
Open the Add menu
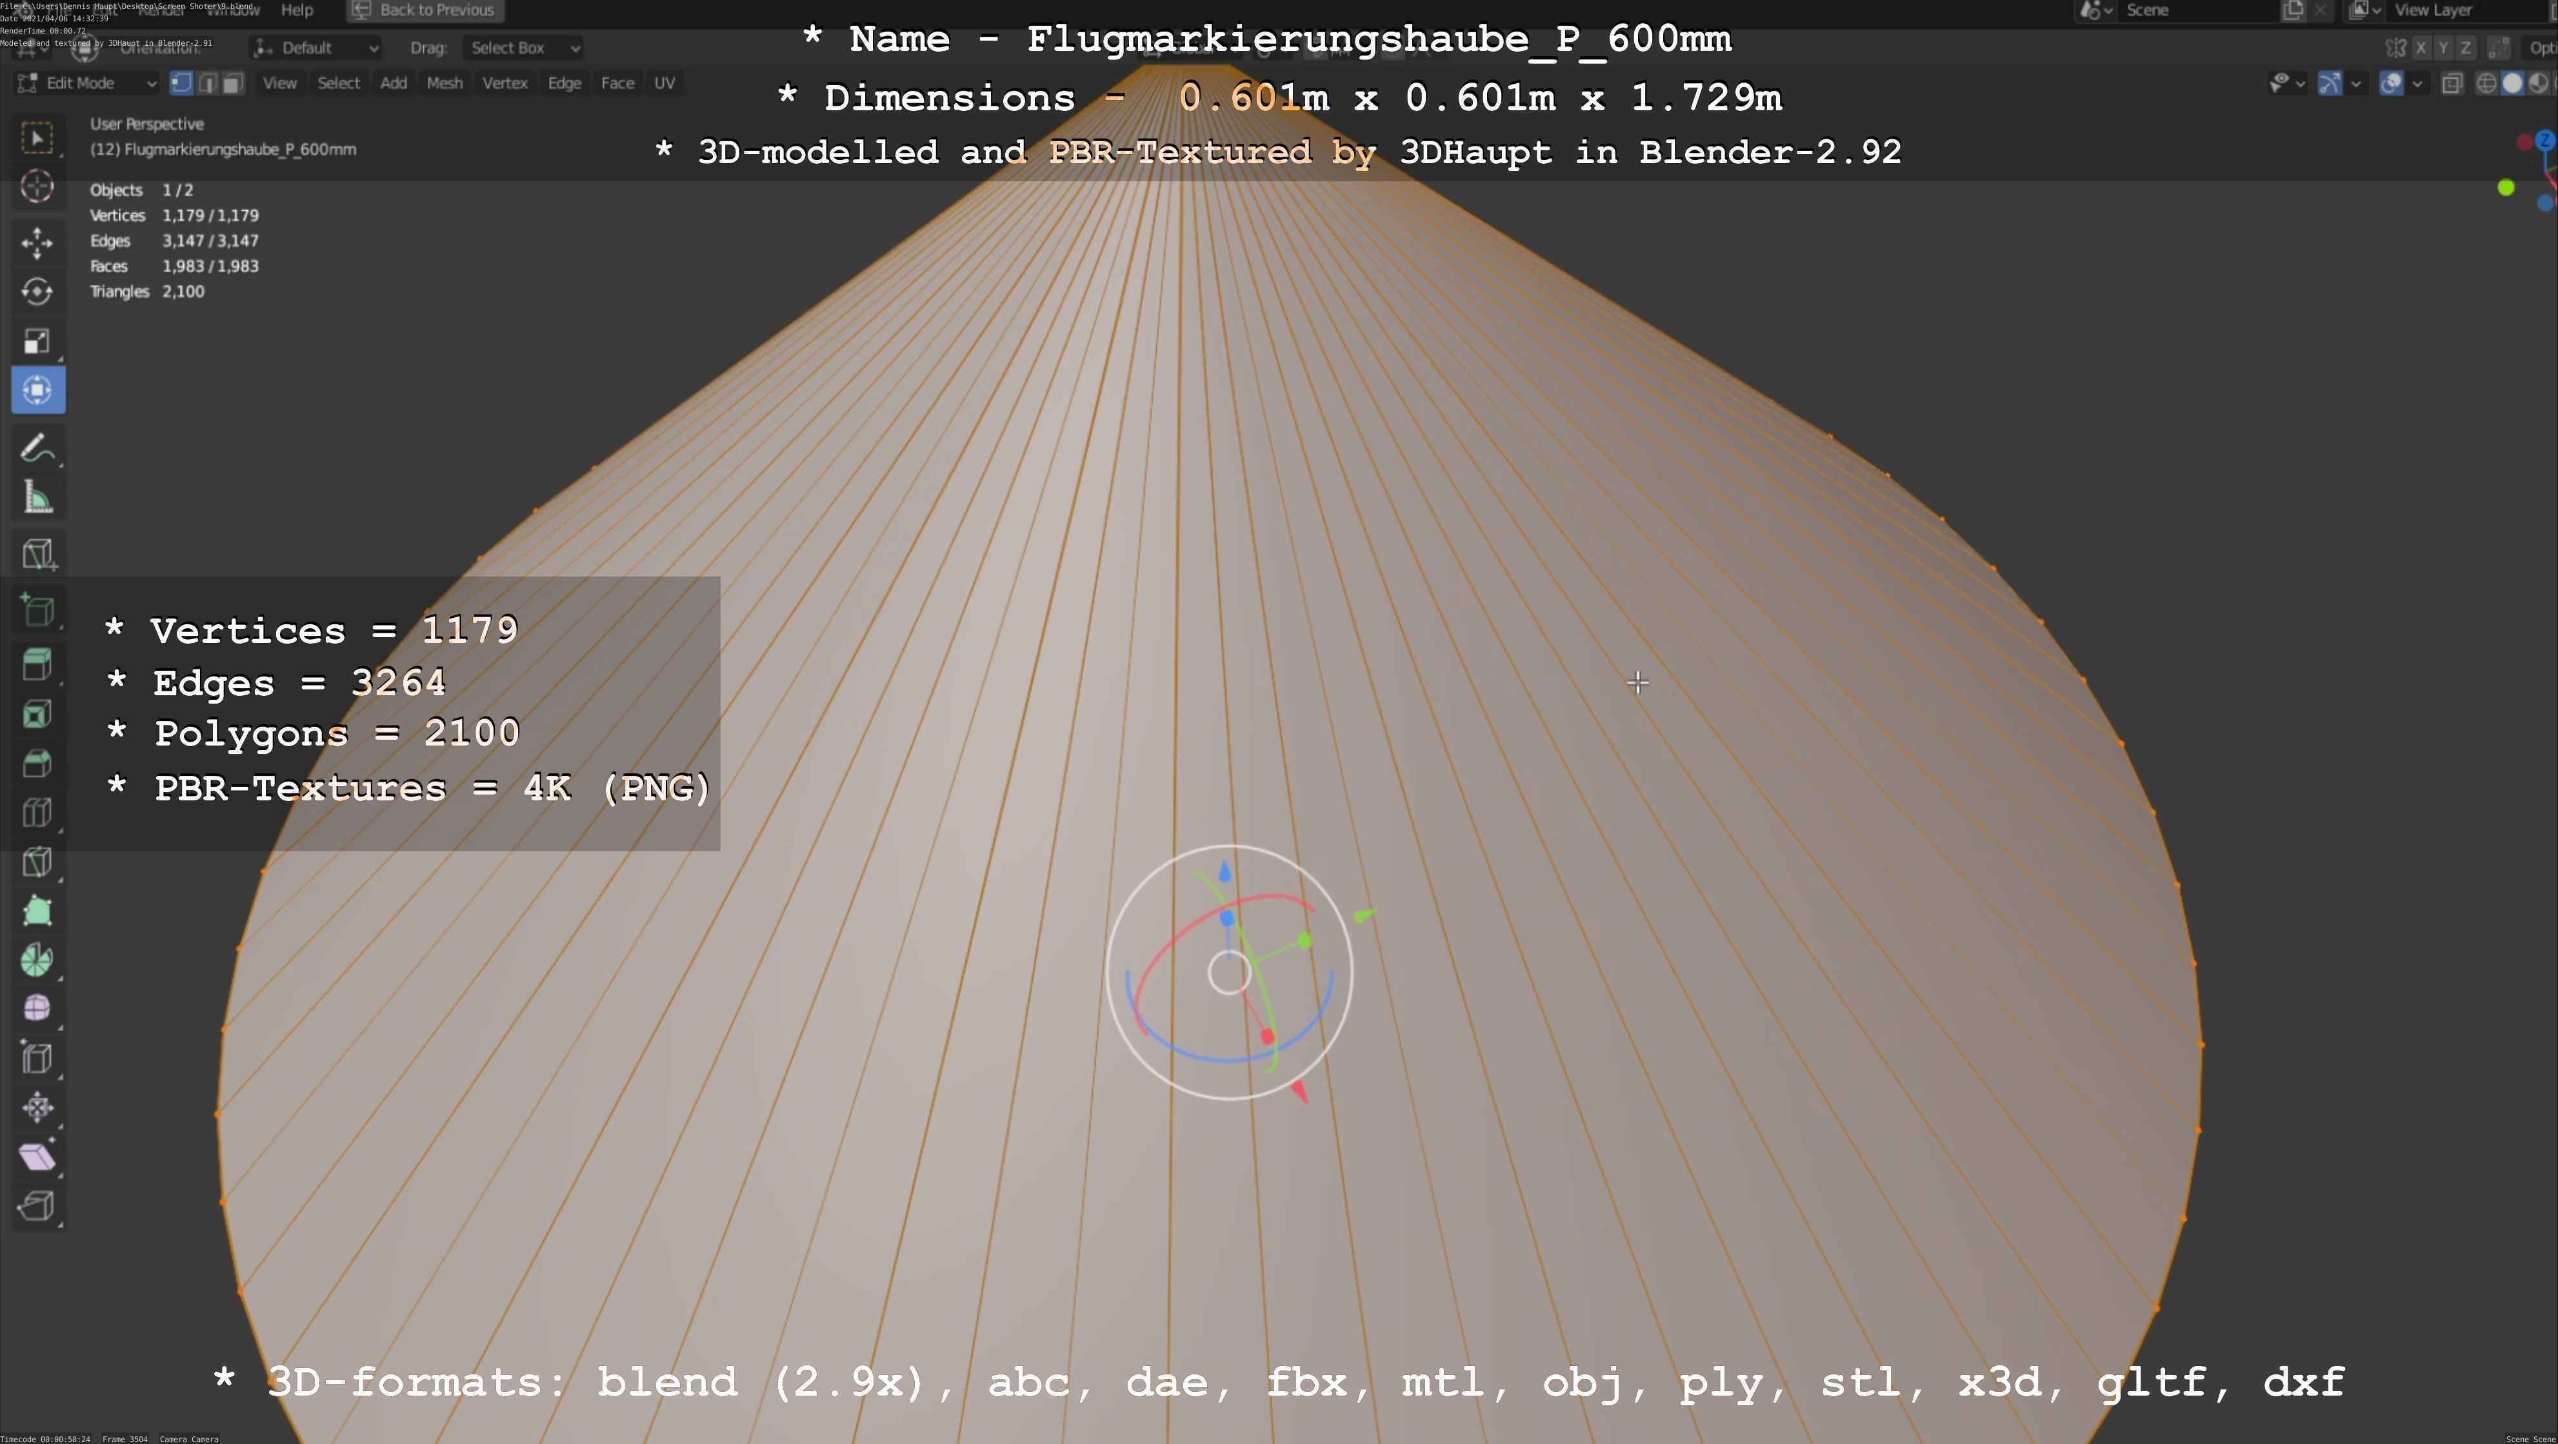coord(394,83)
